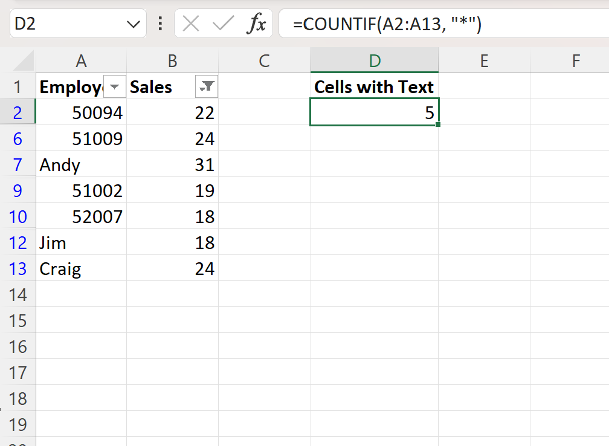
Task: Select the Sales value 31 cell
Action: click(x=172, y=165)
